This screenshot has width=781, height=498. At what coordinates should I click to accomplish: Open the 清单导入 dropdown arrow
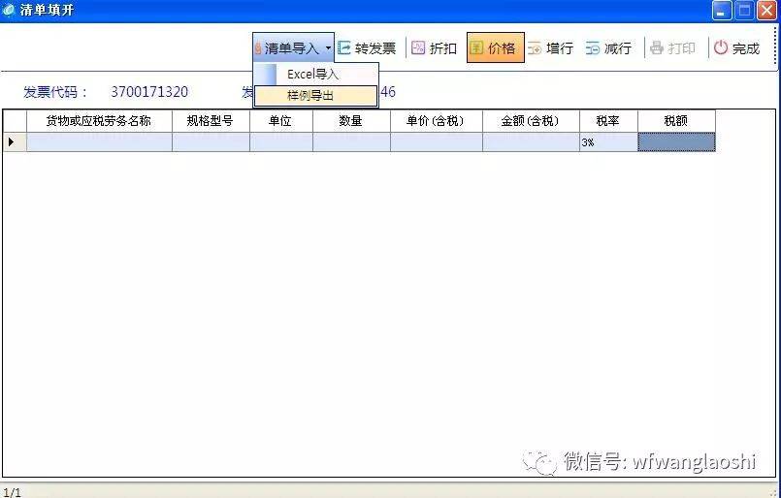coord(328,47)
